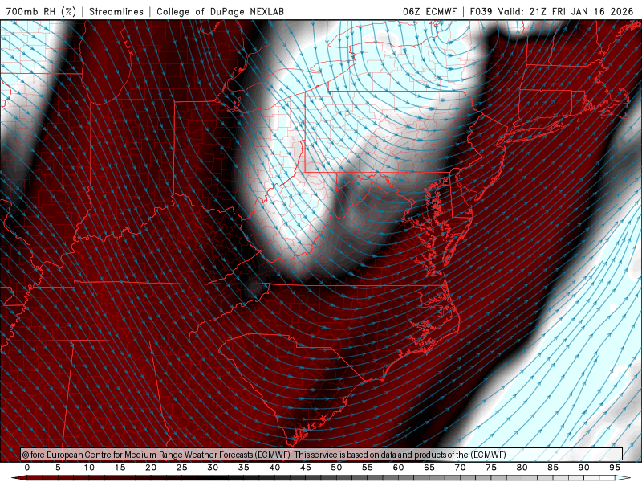Click the "85" value on the color scale

click(x=553, y=468)
